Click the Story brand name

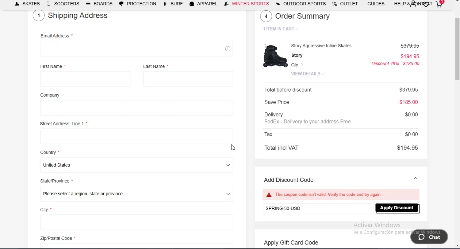coord(297,55)
